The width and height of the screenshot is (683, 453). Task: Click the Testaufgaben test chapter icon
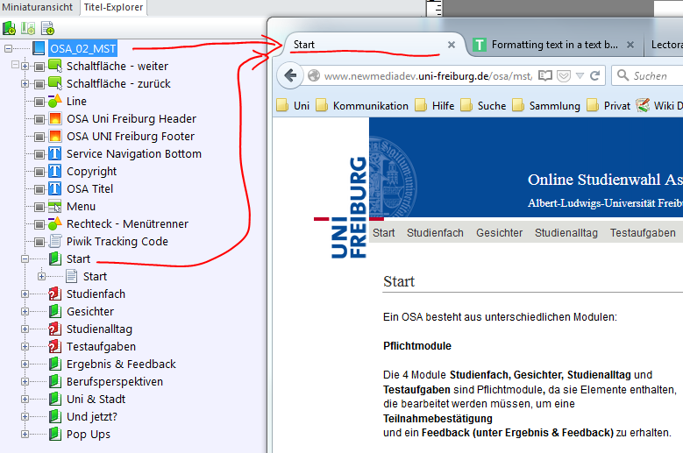tap(55, 346)
